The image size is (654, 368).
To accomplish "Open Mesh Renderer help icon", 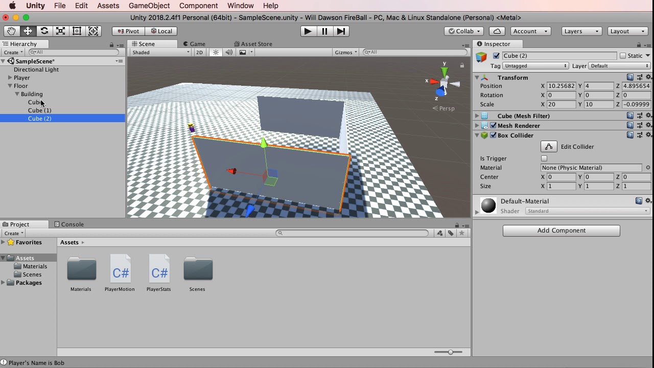I will 630,126.
